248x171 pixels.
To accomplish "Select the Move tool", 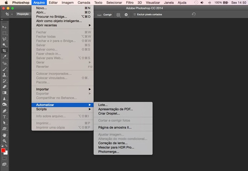I will [4, 27].
